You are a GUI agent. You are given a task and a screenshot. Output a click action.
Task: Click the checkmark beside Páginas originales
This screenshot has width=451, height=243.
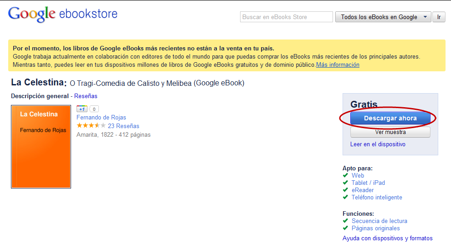click(x=346, y=228)
